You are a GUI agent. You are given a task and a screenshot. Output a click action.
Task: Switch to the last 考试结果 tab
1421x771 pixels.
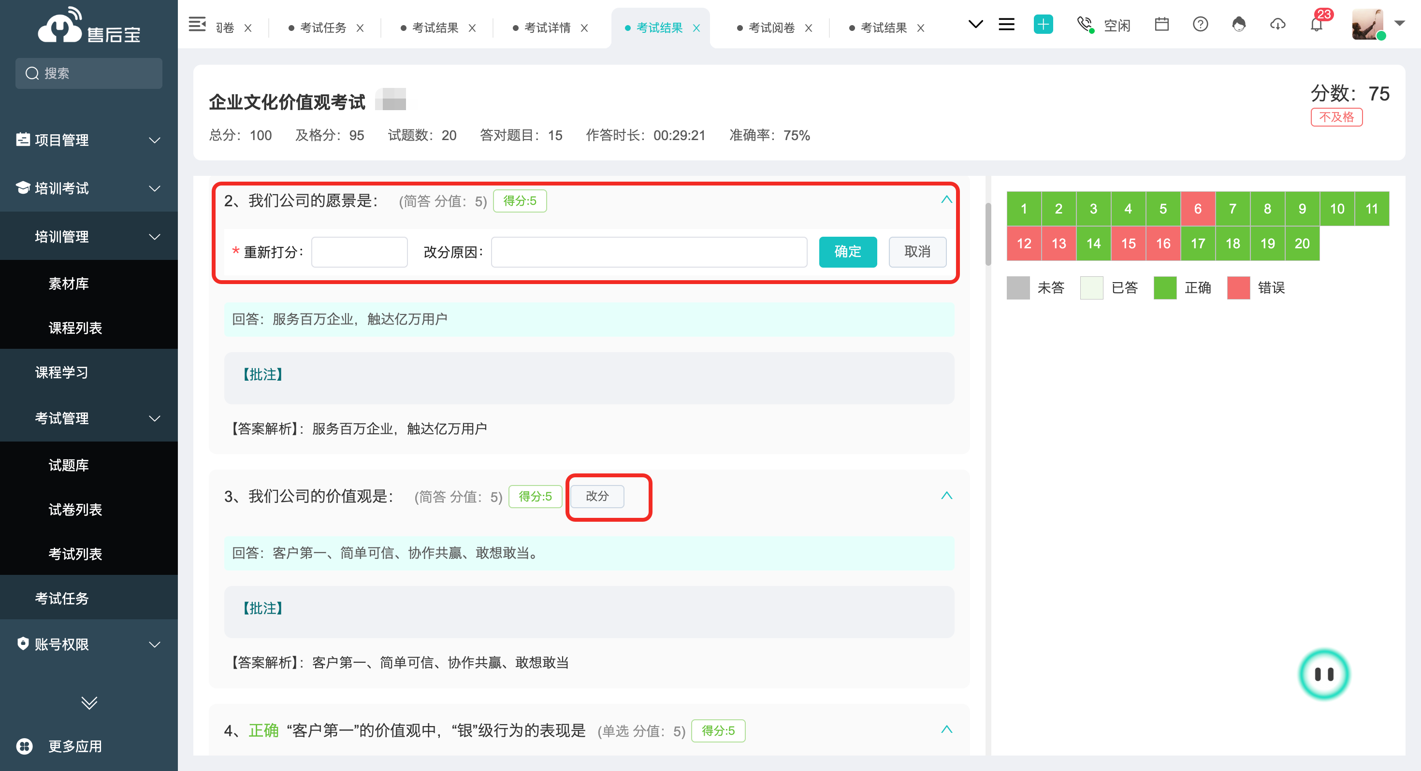click(x=883, y=28)
